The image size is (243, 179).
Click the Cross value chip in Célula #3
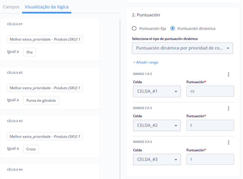[31, 149]
